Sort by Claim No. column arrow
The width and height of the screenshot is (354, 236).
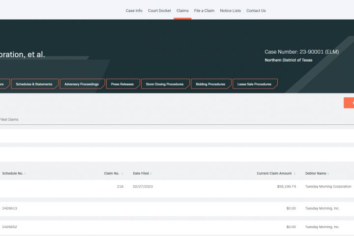(x=122, y=174)
